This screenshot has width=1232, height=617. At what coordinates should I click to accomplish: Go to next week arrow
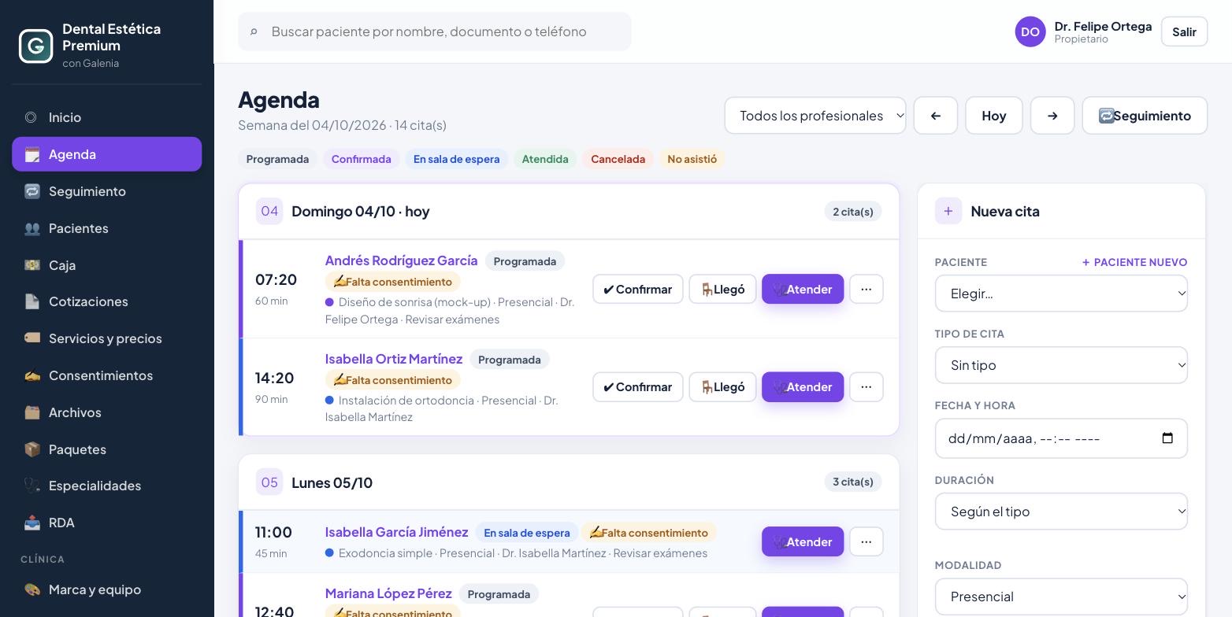[x=1052, y=116]
